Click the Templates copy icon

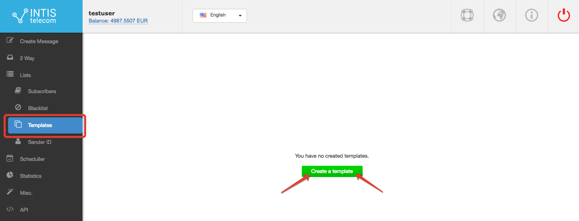(x=18, y=125)
